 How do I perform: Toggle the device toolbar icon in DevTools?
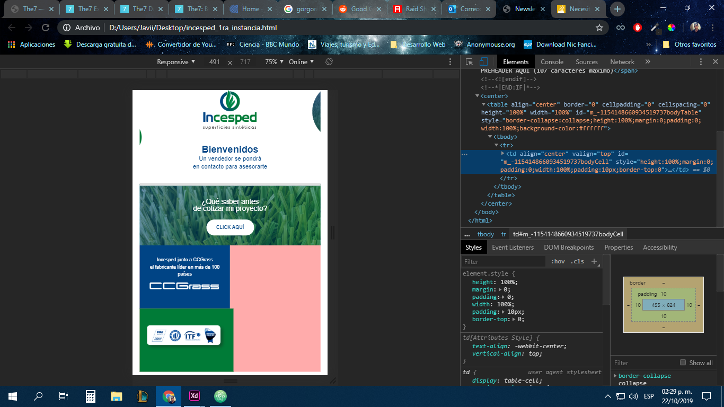484,62
